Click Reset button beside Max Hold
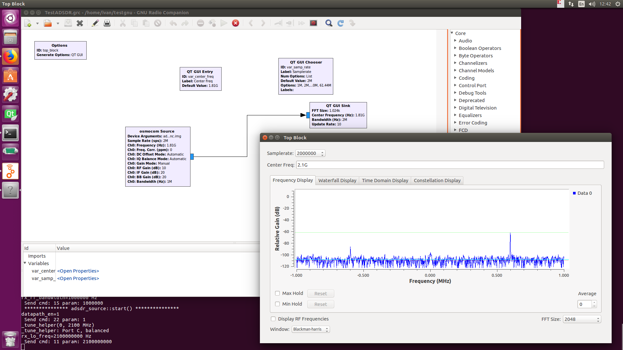623x350 pixels. coord(321,294)
